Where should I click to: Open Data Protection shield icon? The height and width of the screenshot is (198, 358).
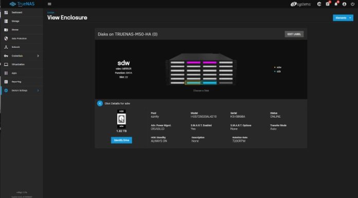tap(6, 39)
